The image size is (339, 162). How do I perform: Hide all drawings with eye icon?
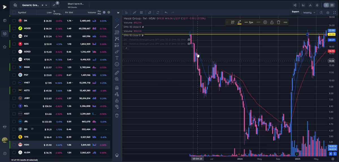click(x=117, y=107)
